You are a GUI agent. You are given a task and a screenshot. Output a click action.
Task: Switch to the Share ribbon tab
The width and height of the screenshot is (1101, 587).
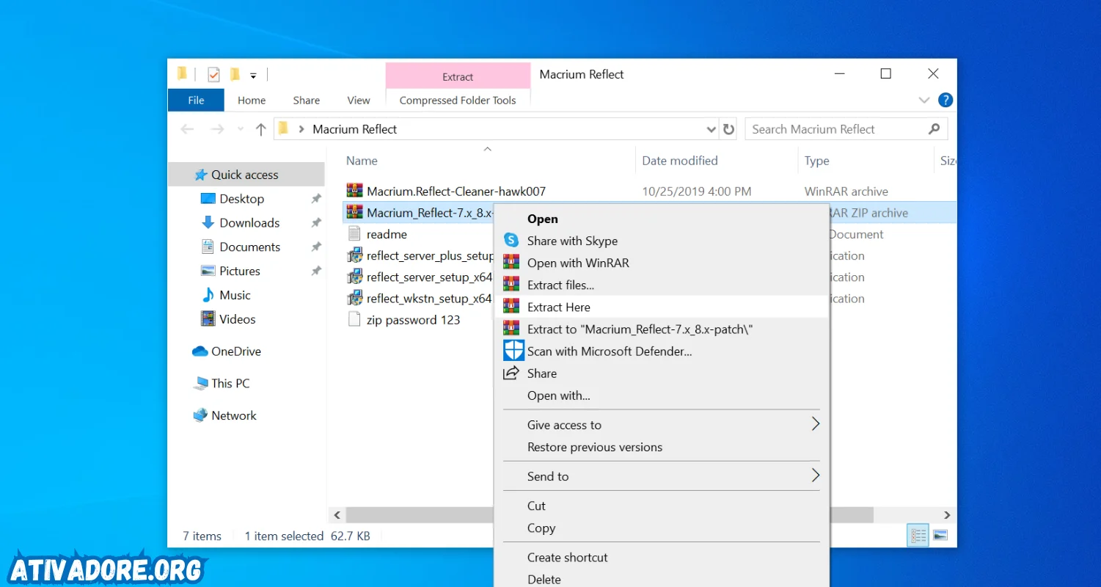coord(307,100)
